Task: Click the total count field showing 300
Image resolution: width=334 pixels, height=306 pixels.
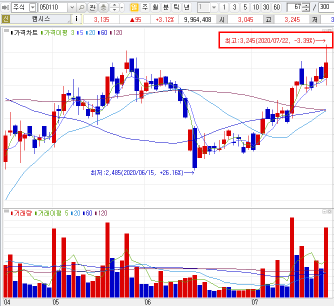Action: pos(326,7)
